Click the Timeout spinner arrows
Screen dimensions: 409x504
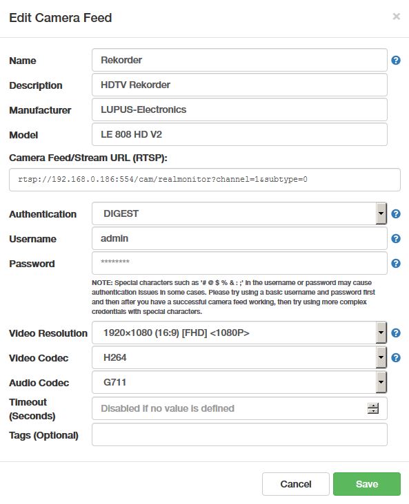(373, 408)
